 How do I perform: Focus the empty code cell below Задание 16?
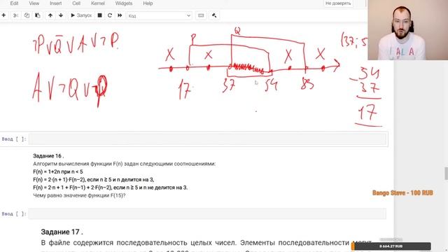[x=207, y=213]
